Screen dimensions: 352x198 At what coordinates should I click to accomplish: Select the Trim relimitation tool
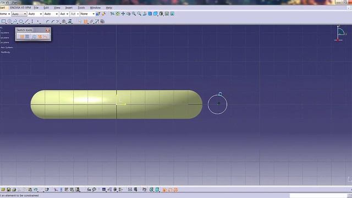[58, 22]
